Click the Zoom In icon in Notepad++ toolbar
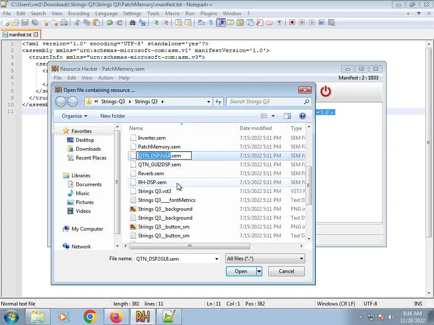Image resolution: width=434 pixels, height=325 pixels. tap(155, 23)
